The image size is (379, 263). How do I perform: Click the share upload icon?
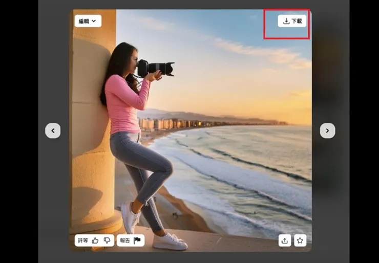285,240
